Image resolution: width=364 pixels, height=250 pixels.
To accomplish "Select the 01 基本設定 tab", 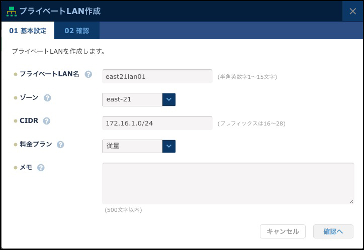I will point(28,31).
